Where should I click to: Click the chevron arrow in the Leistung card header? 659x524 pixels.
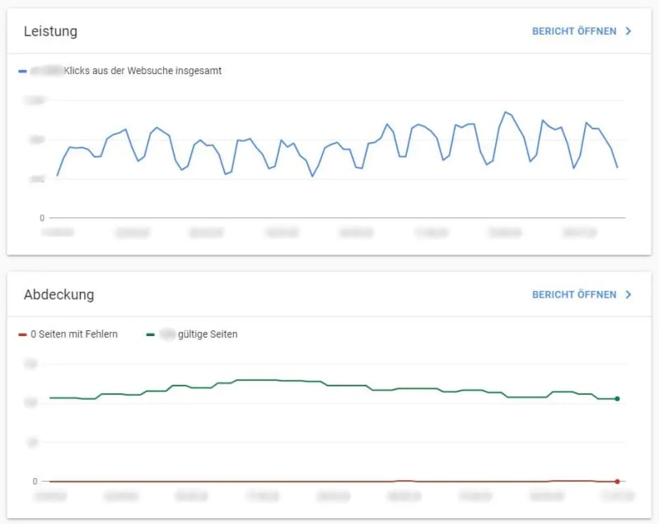[629, 31]
